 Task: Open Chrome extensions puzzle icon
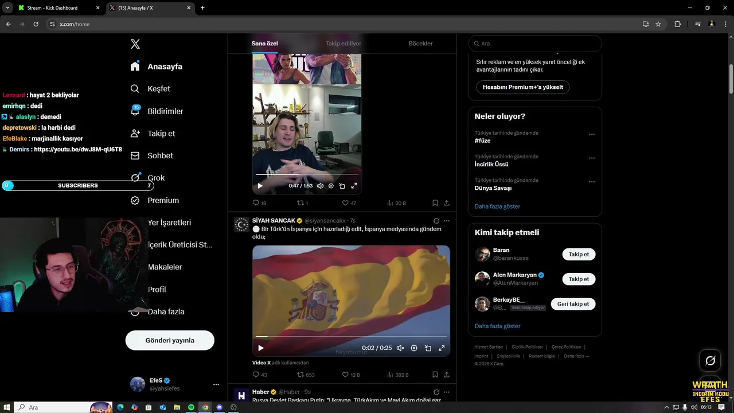(x=677, y=24)
